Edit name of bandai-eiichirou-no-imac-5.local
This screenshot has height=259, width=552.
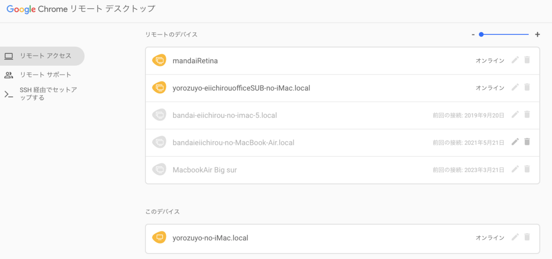point(515,115)
